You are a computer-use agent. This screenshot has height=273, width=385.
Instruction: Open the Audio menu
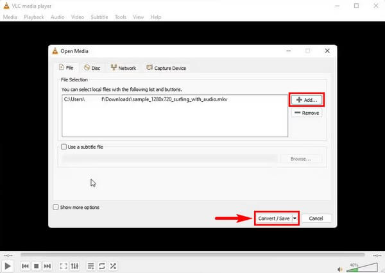click(58, 17)
